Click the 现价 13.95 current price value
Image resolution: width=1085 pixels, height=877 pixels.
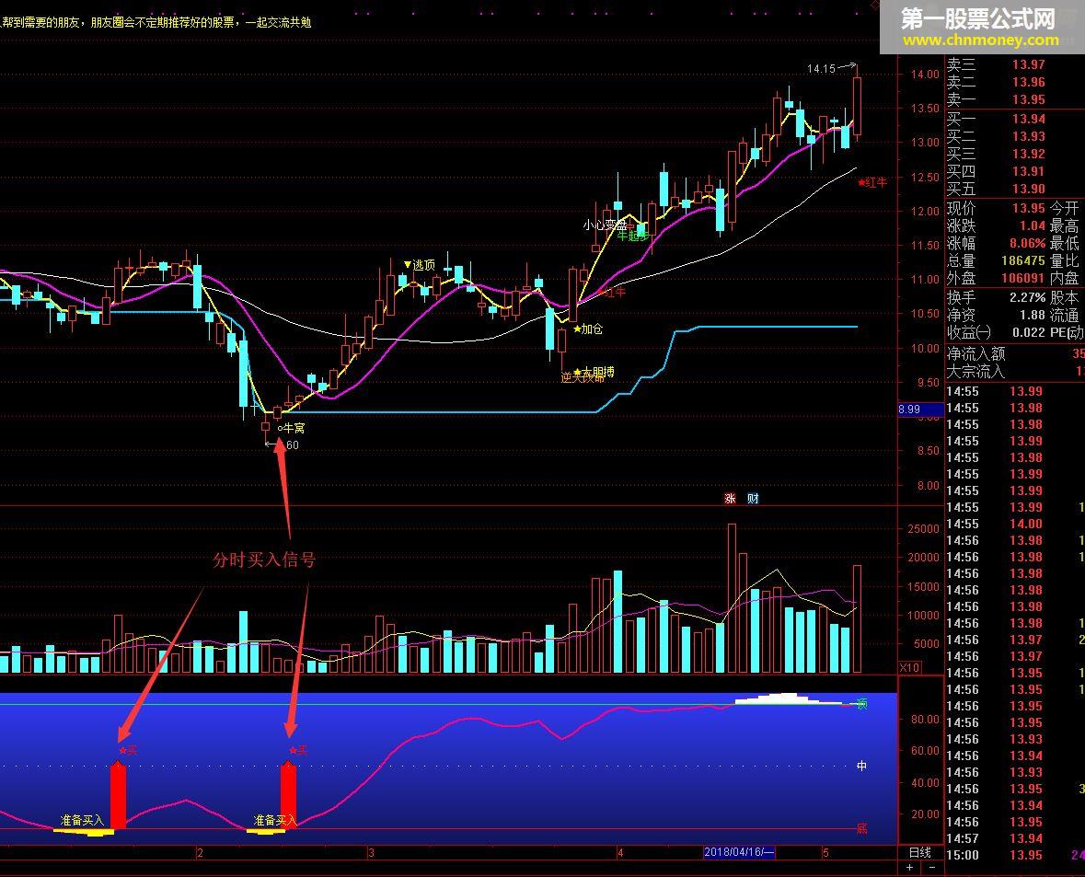(1028, 208)
